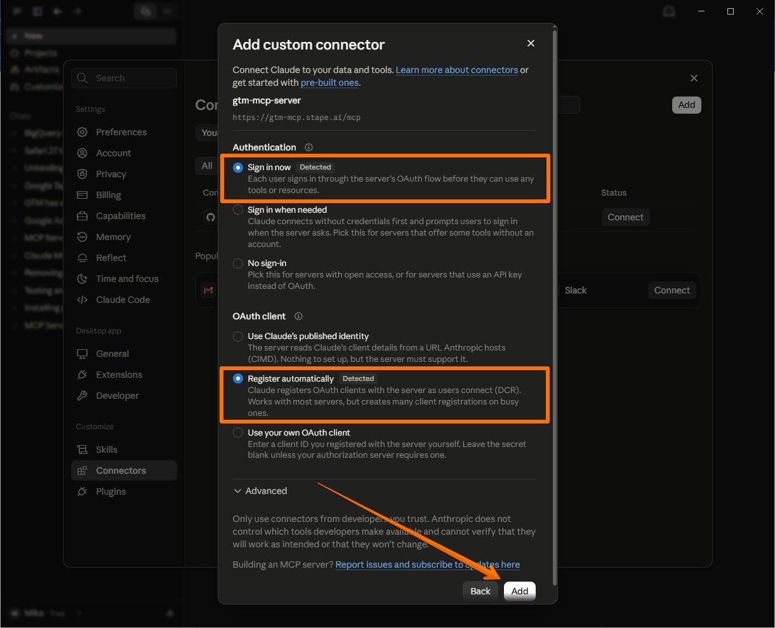The image size is (775, 628).
Task: Open Preferences in the settings sidebar
Action: click(x=124, y=132)
